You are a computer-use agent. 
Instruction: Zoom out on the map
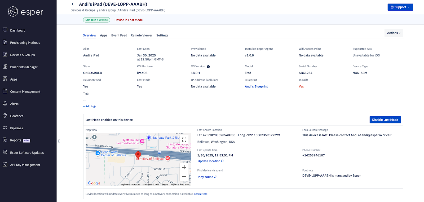184,176
